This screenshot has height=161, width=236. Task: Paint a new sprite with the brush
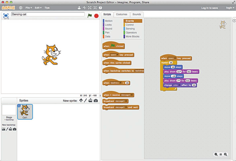click(x=86, y=101)
